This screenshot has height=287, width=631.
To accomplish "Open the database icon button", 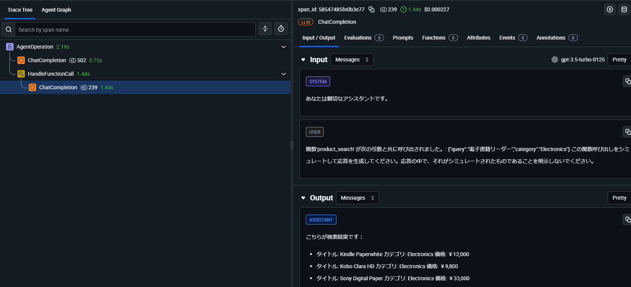I will tap(624, 9).
